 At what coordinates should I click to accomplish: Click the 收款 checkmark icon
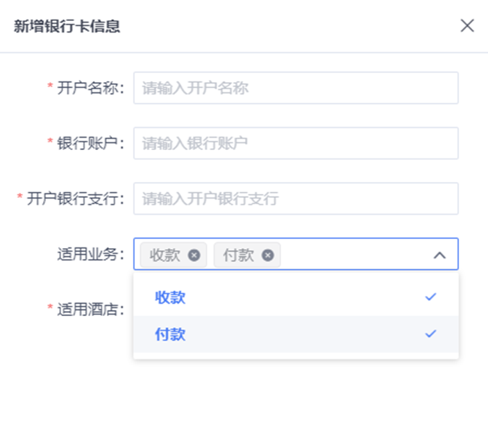click(x=431, y=297)
